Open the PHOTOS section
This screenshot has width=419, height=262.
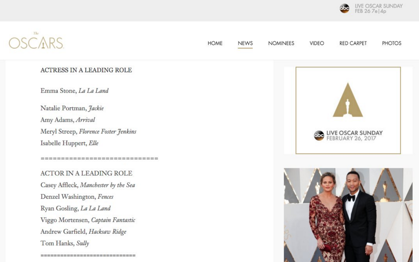[x=391, y=43]
